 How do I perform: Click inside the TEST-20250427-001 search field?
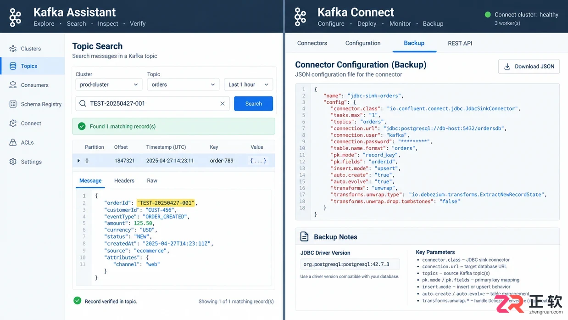click(153, 104)
